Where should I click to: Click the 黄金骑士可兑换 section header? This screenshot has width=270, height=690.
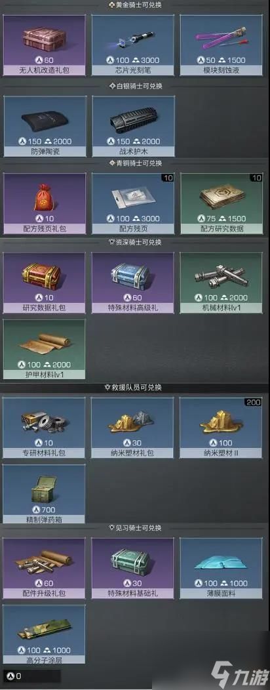(x=134, y=5)
